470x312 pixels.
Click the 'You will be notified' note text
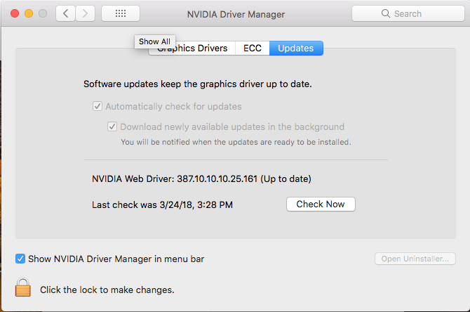(x=236, y=142)
